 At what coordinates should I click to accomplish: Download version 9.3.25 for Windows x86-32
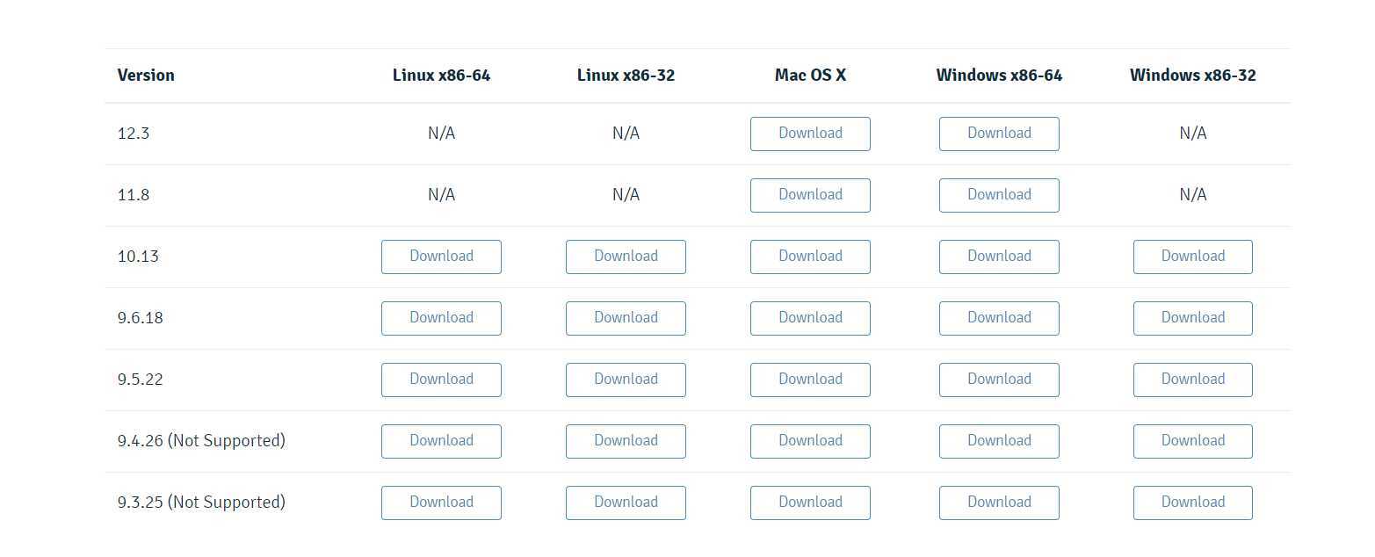coord(1193,503)
